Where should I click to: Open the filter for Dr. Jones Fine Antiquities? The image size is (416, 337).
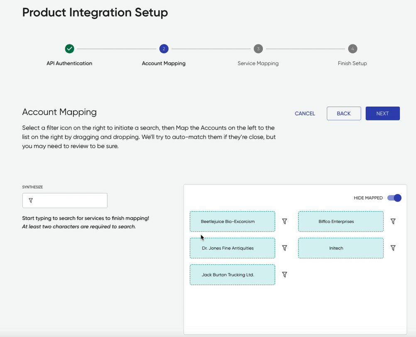coord(285,248)
